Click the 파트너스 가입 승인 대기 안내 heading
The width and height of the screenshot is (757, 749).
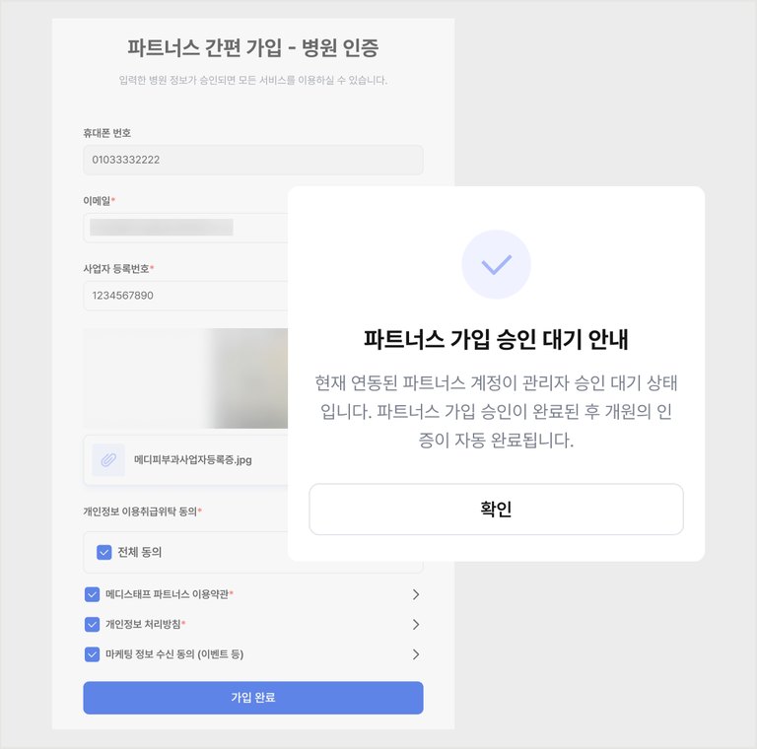[x=496, y=339]
